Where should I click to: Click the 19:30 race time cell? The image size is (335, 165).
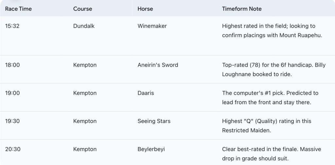click(12, 121)
